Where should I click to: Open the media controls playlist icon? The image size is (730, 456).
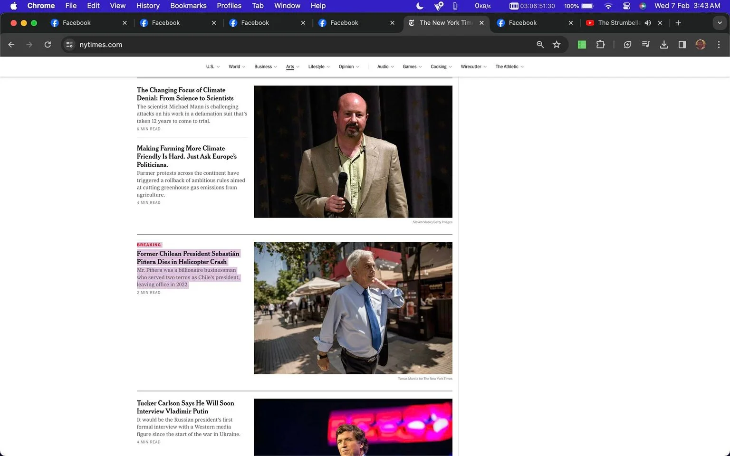(646, 45)
